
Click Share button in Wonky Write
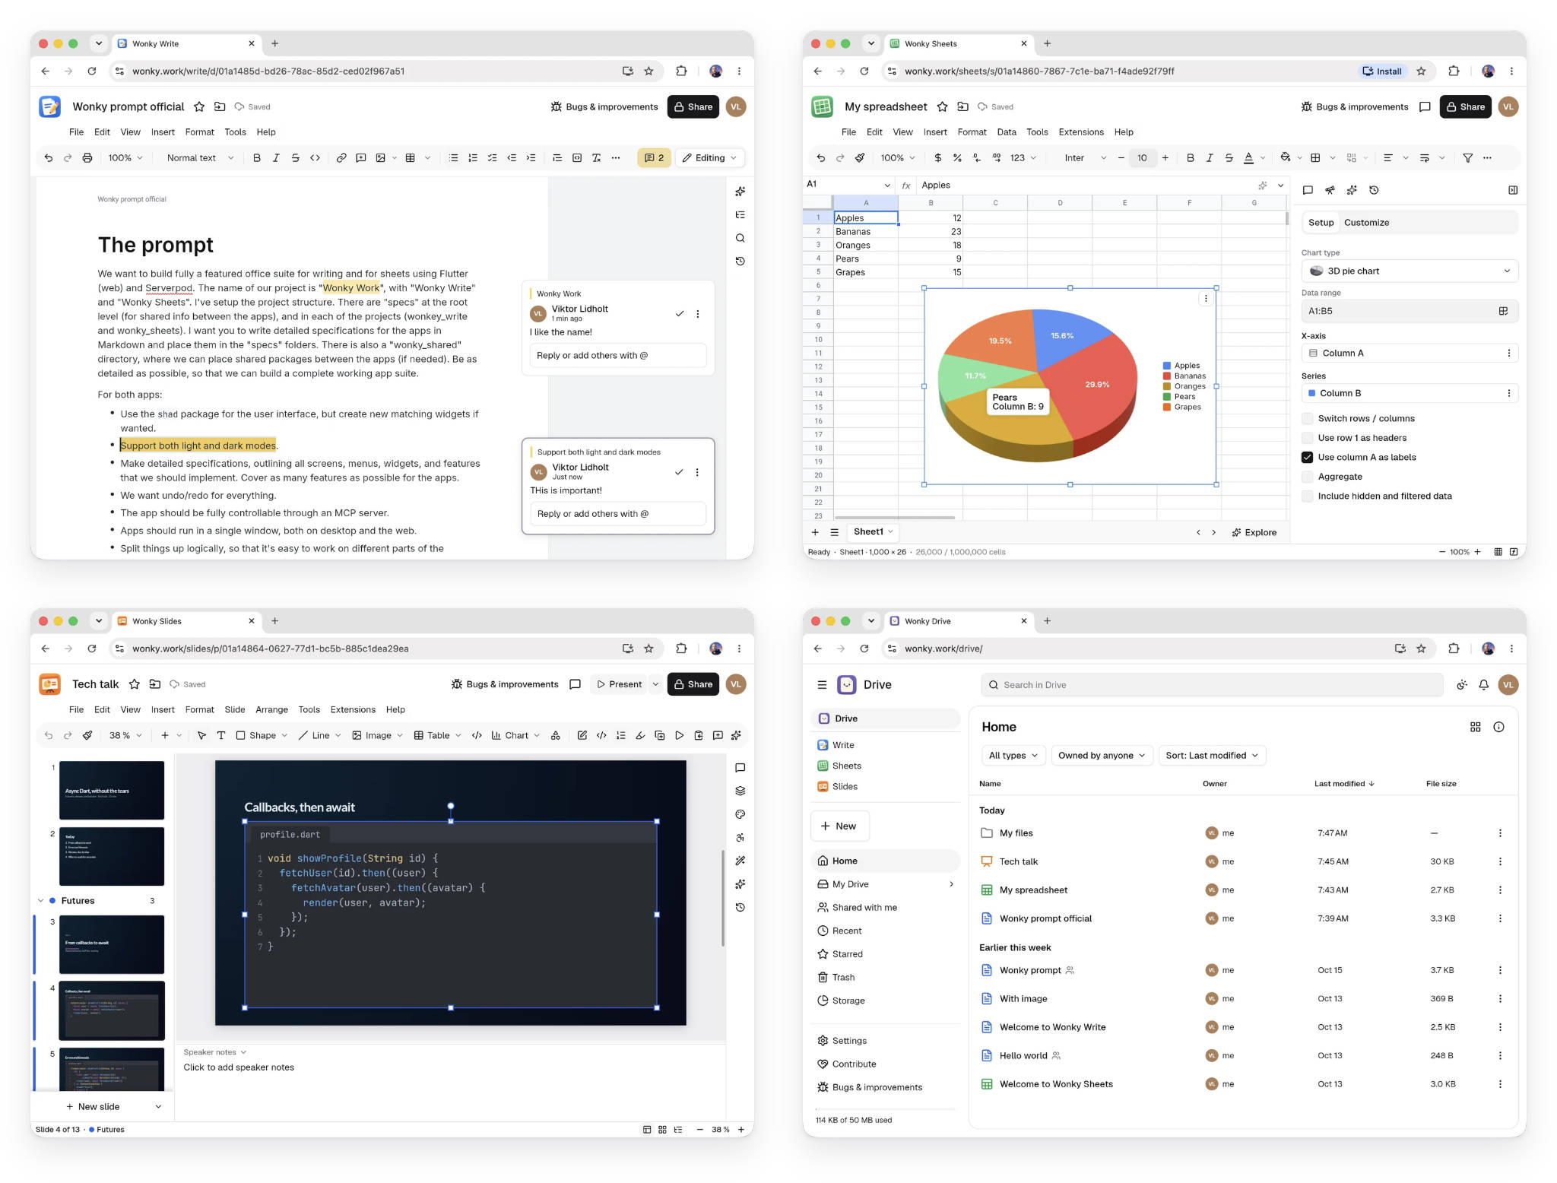(x=693, y=107)
